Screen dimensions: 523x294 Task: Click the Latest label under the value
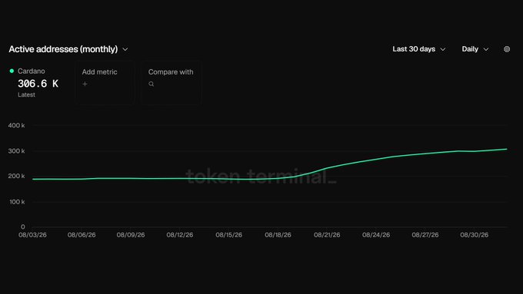click(x=26, y=94)
